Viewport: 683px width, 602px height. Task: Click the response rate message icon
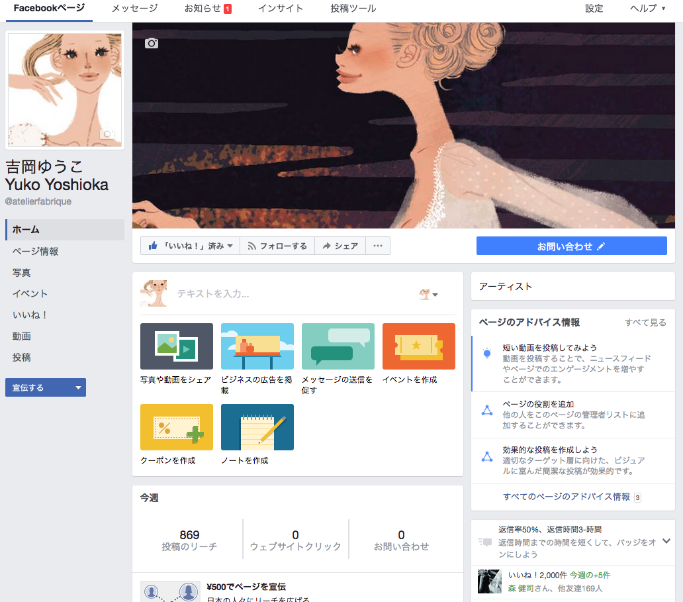tap(485, 542)
